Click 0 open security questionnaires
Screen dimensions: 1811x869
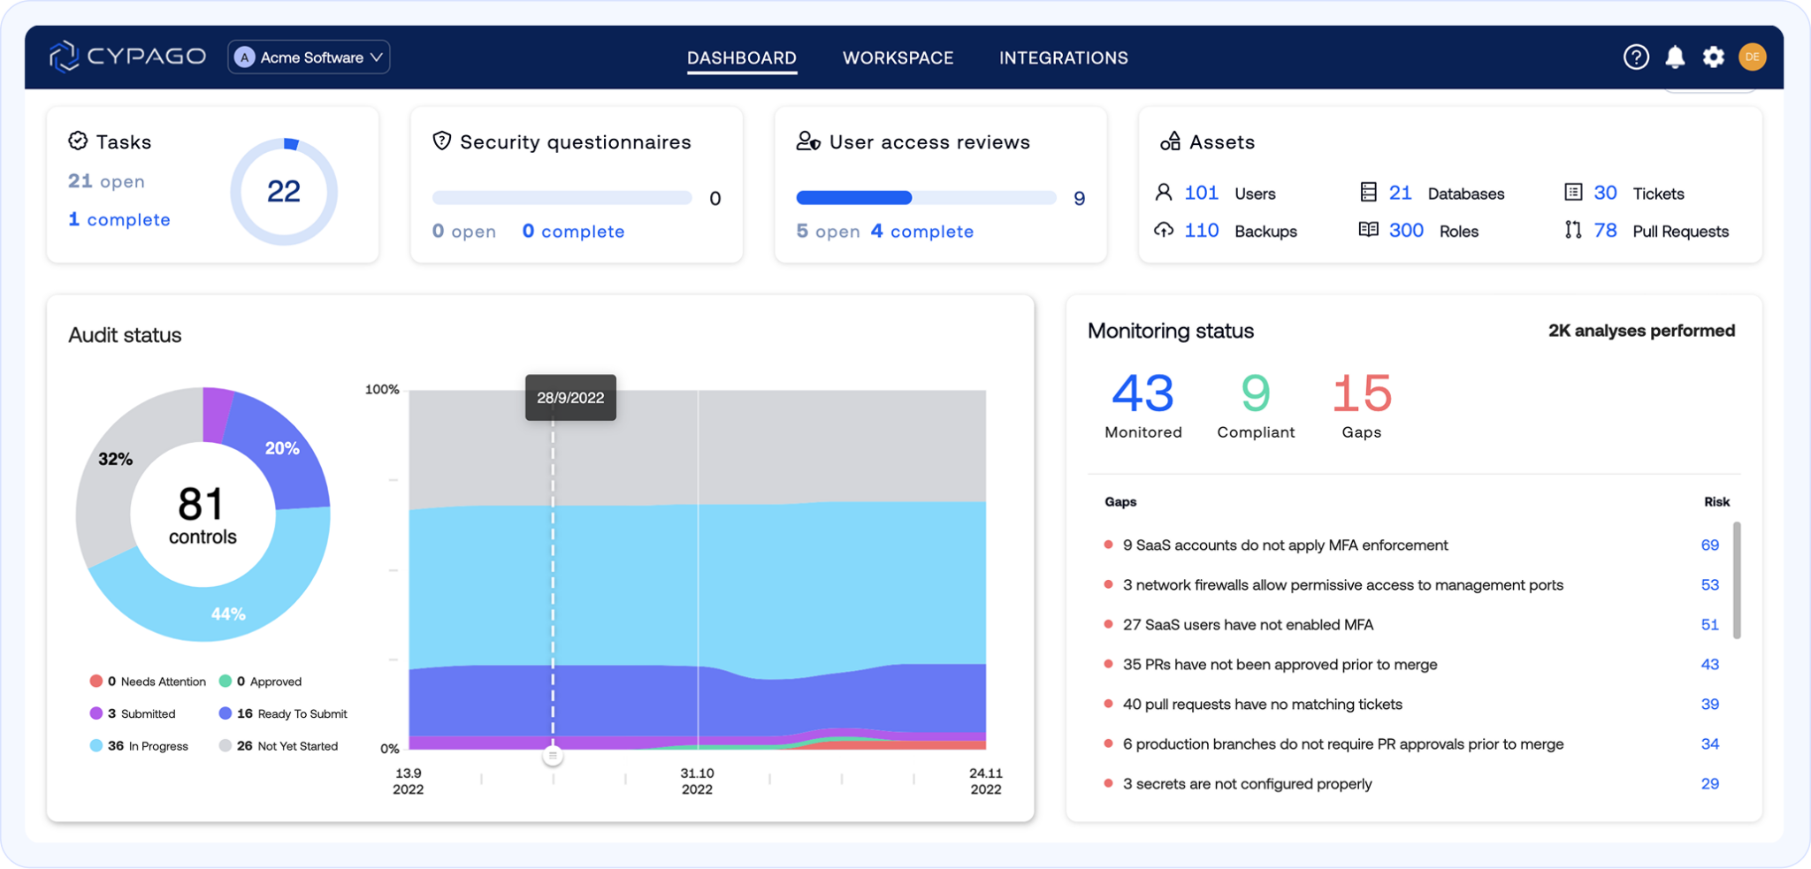tap(464, 232)
